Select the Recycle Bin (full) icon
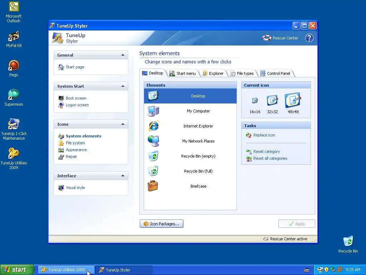366x275 pixels. click(x=153, y=171)
